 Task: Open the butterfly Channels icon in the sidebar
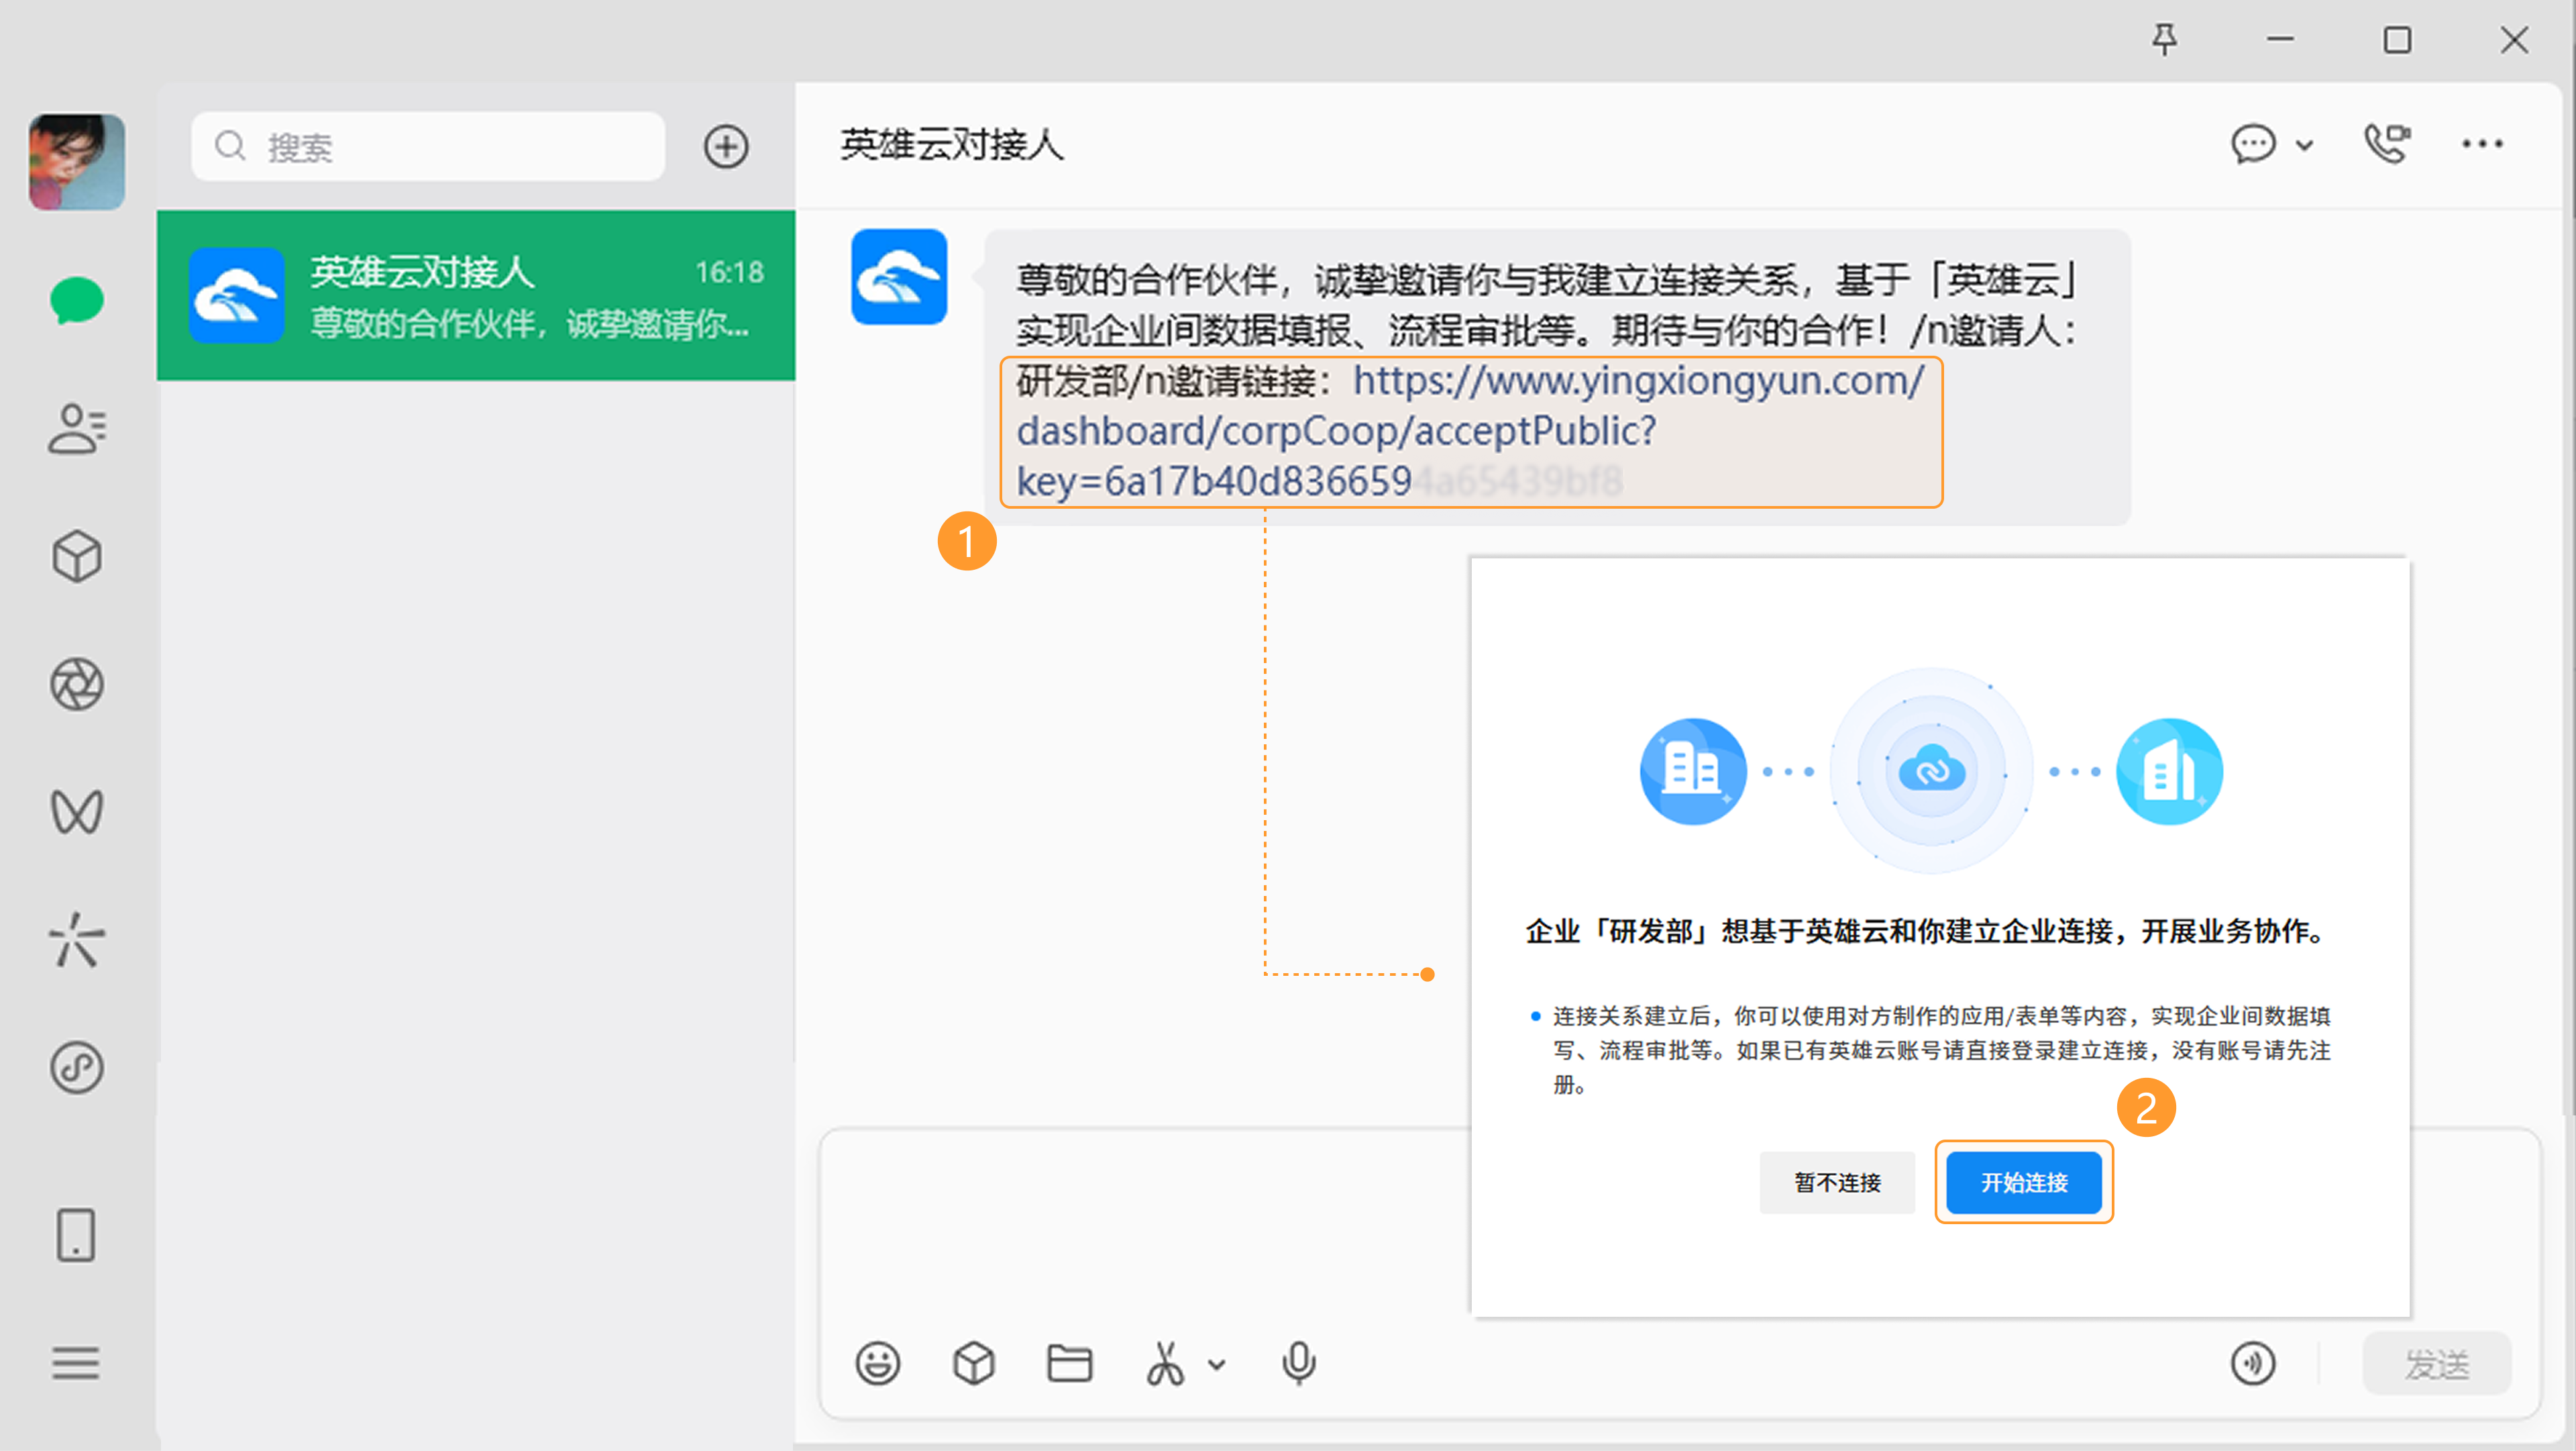(x=77, y=811)
